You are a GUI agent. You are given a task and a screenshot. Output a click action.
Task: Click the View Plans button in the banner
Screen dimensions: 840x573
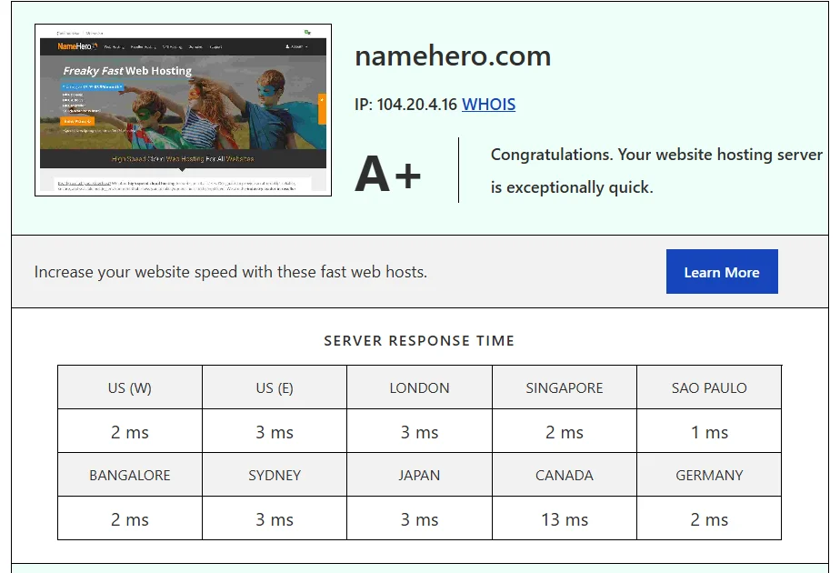pos(77,121)
